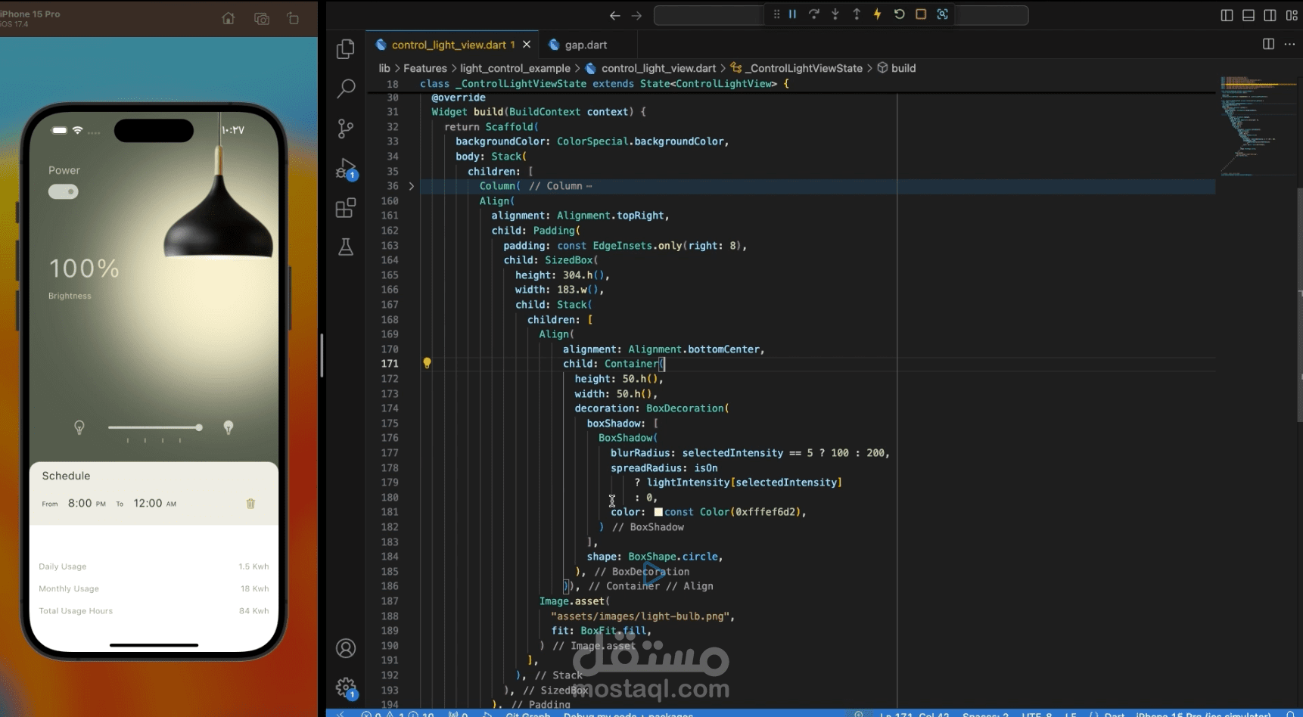Tap the Total Usage Hours row label
Screen dimensions: 1303x717
(x=76, y=611)
